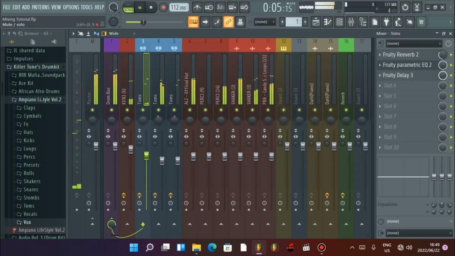The width and height of the screenshot is (455, 256).
Task: Click the Master volume fader
Action: click(x=96, y=146)
